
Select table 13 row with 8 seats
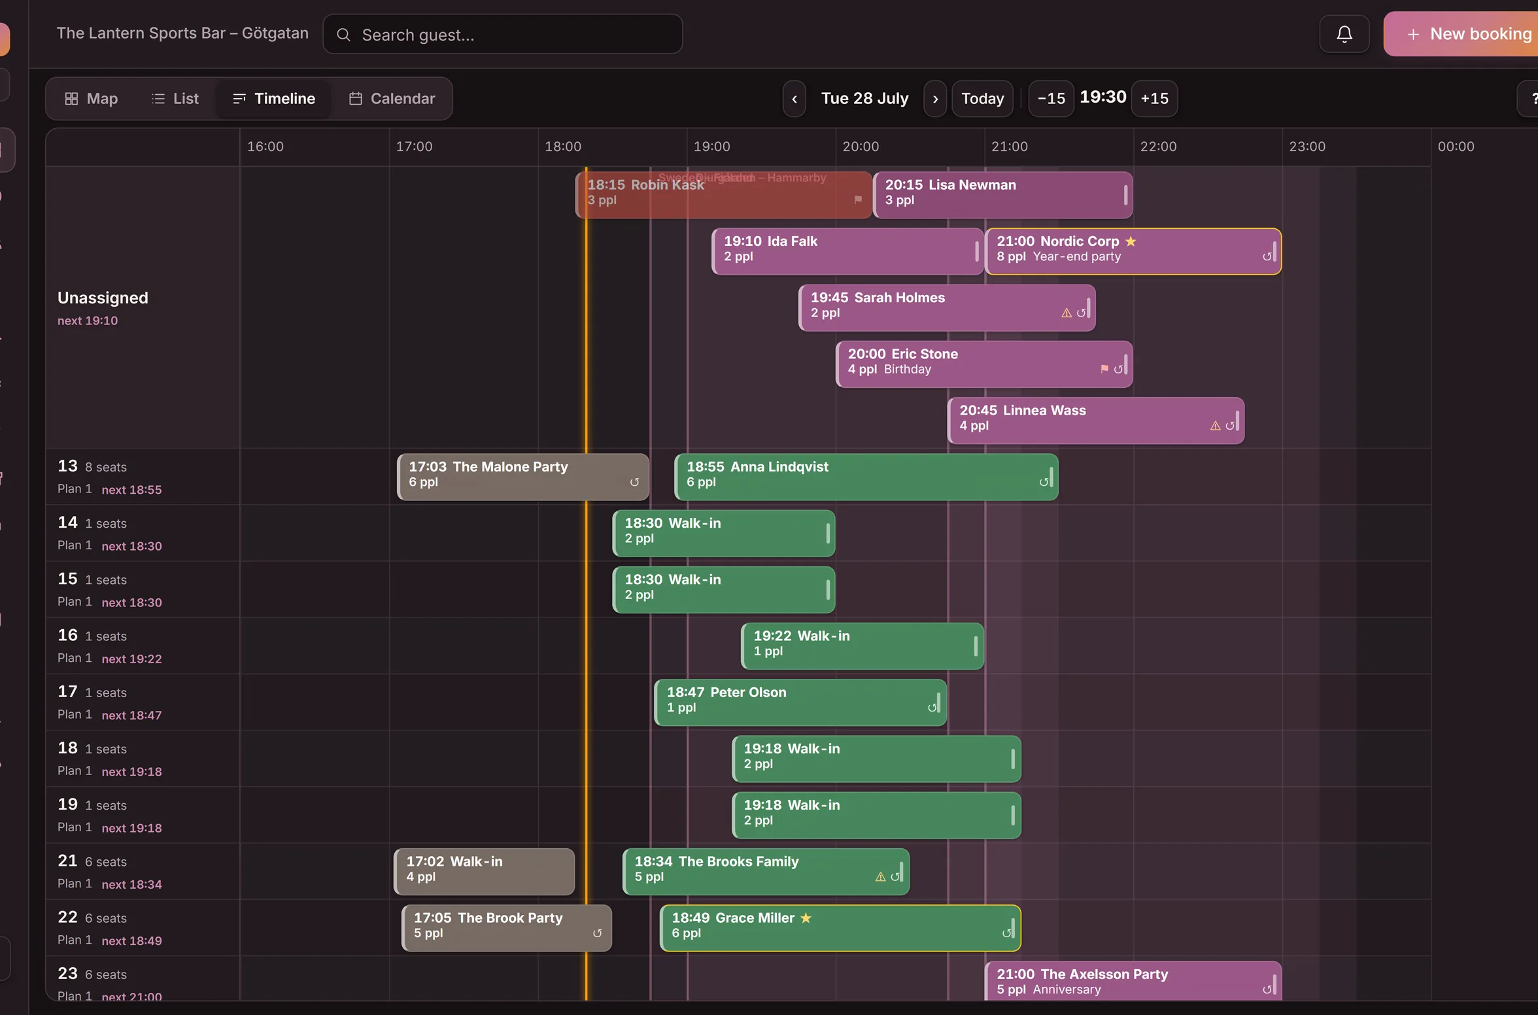(143, 476)
